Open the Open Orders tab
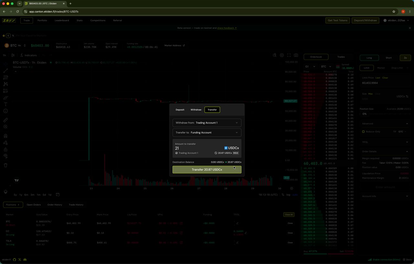414x264 pixels. click(x=34, y=205)
